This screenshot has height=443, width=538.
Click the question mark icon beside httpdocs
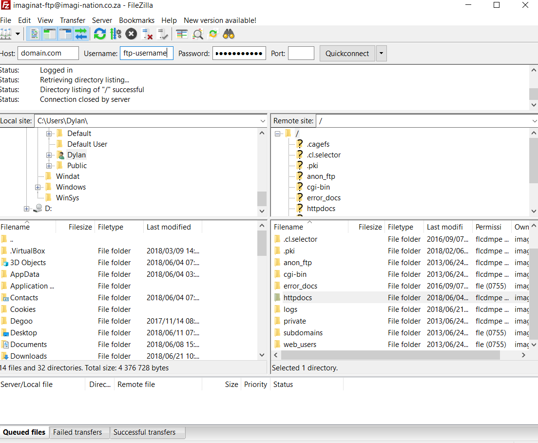point(300,208)
